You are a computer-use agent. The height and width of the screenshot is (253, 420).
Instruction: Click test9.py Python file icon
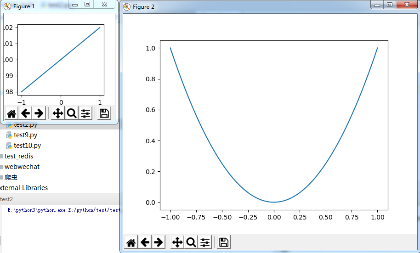point(9,135)
